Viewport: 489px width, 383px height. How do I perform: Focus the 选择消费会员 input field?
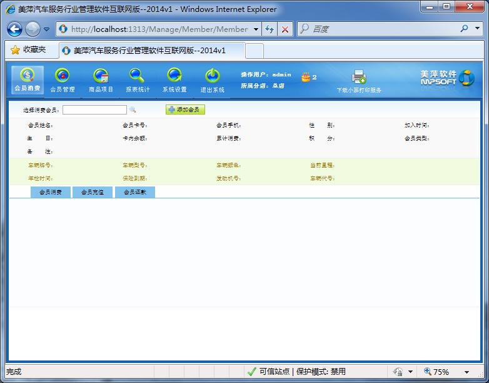coord(94,110)
